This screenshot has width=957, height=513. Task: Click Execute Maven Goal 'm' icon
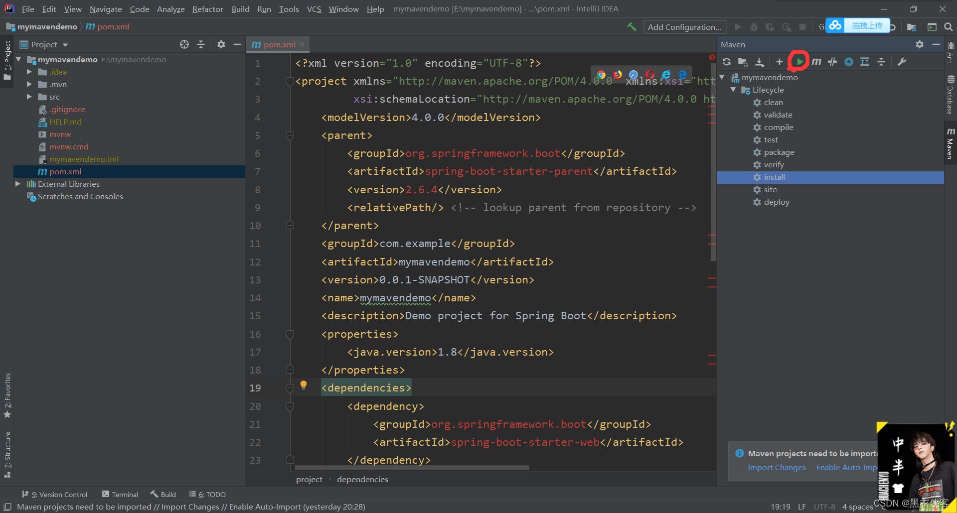pyautogui.click(x=816, y=62)
